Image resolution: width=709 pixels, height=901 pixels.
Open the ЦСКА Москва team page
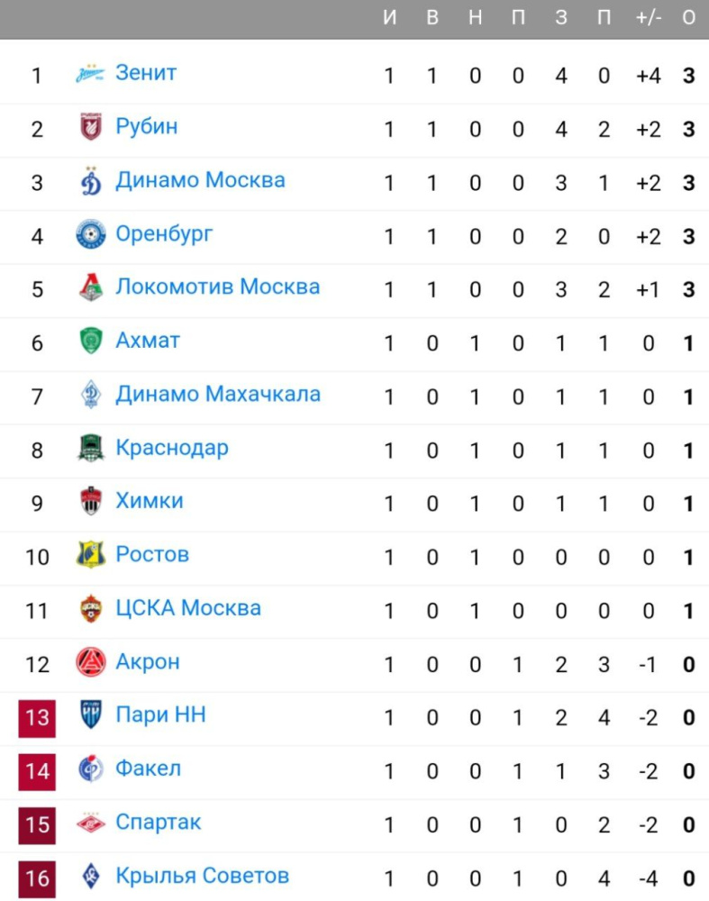188,608
